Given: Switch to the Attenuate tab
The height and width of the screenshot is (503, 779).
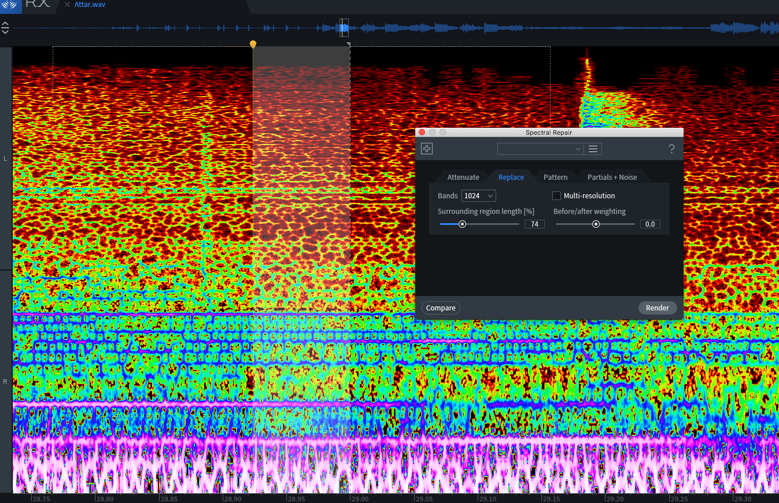Looking at the screenshot, I should [463, 177].
